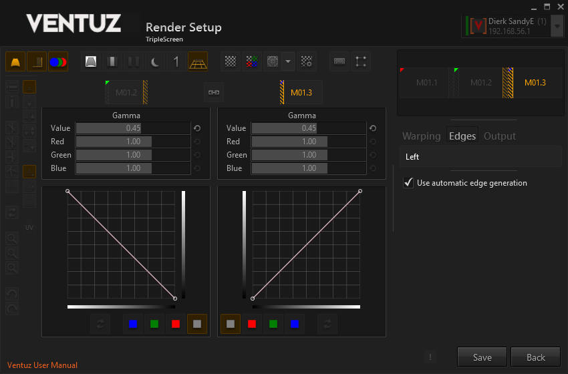The height and width of the screenshot is (374, 568).
Task: Select the crescent moon toolbar icon
Action: [x=155, y=62]
